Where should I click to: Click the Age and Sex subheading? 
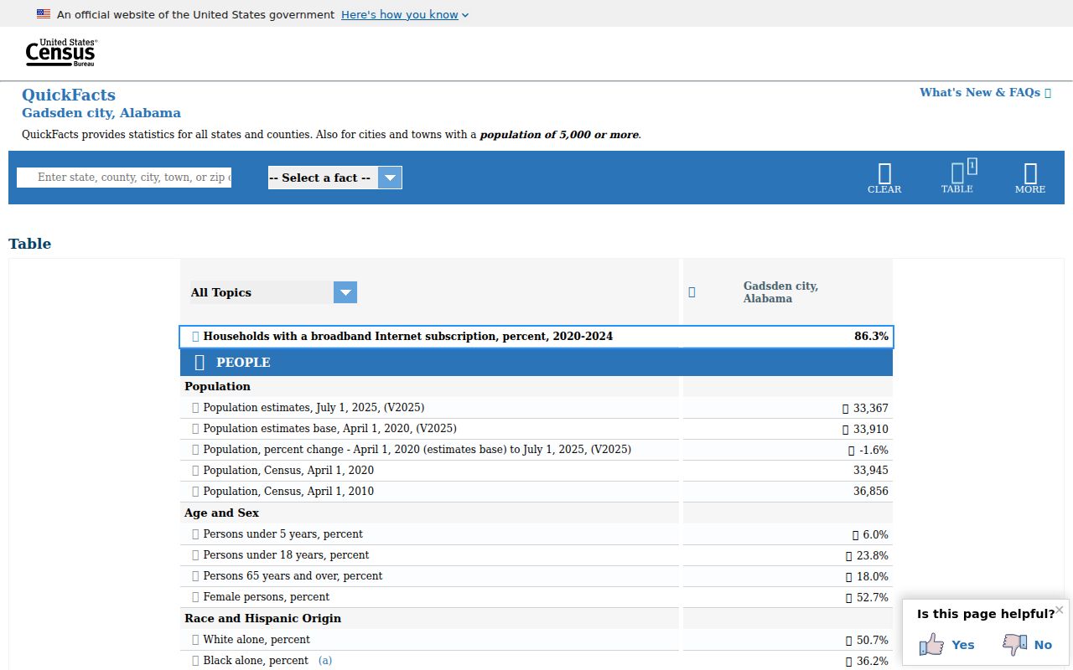(x=221, y=513)
